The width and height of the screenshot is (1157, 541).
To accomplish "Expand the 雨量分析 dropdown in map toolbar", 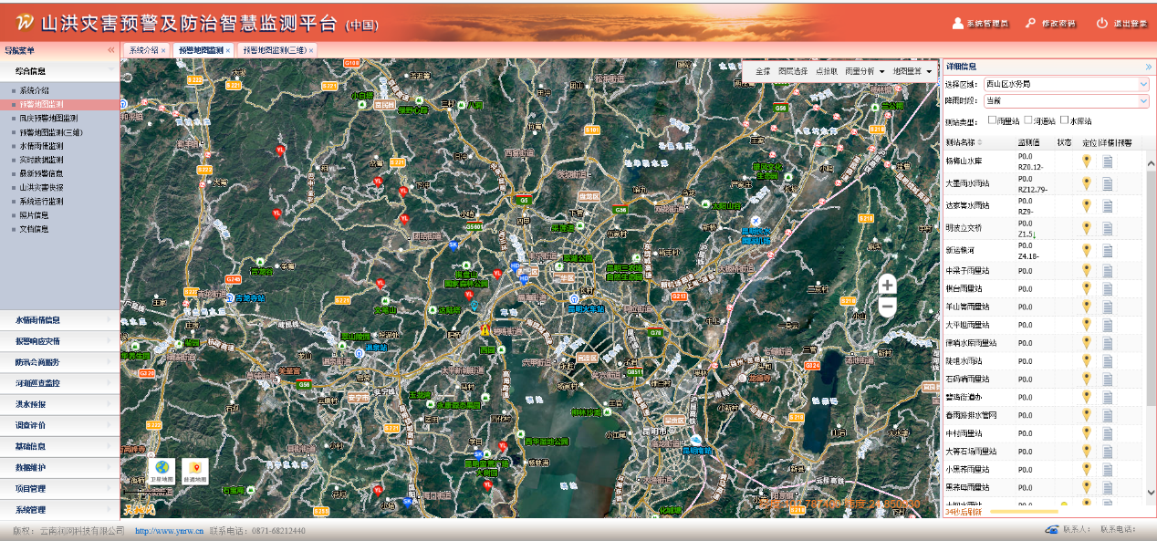I will 864,71.
